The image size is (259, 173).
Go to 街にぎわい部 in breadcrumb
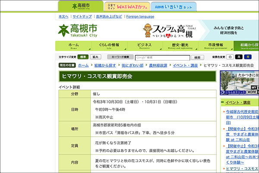pos(133,66)
